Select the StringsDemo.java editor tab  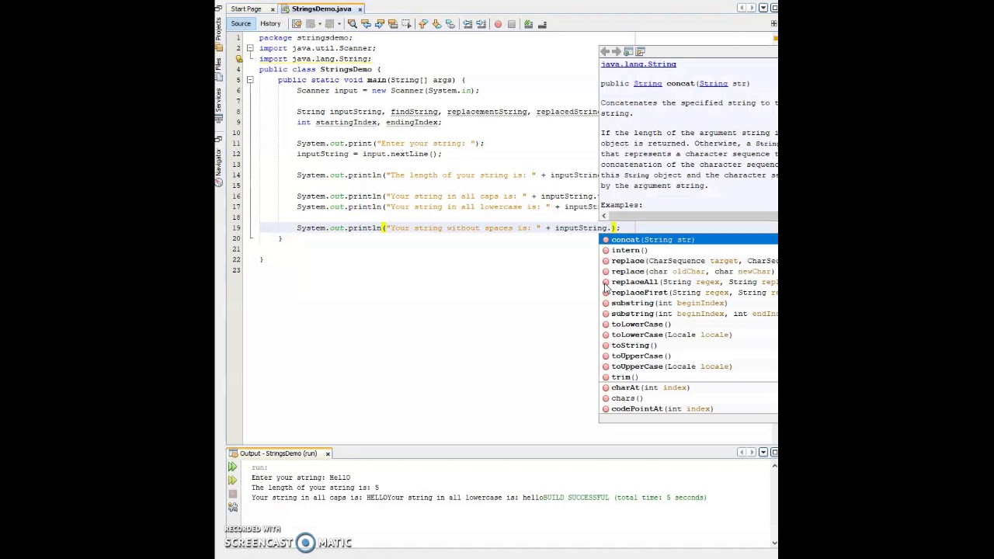[321, 9]
